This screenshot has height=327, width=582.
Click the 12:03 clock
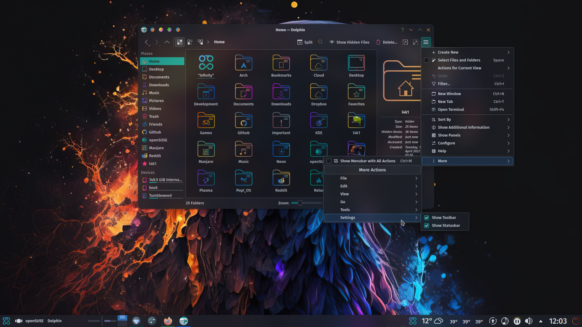[x=558, y=321]
